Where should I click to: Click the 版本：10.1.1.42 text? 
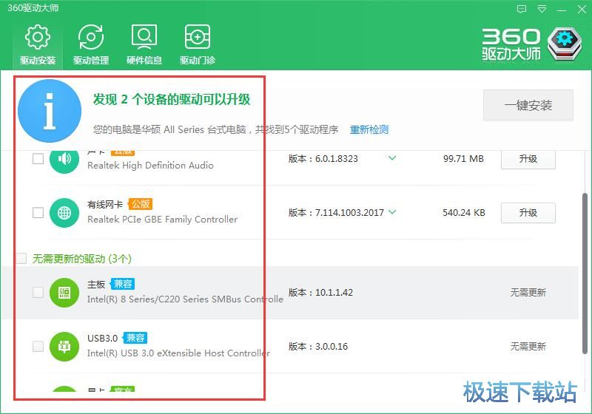point(320,292)
